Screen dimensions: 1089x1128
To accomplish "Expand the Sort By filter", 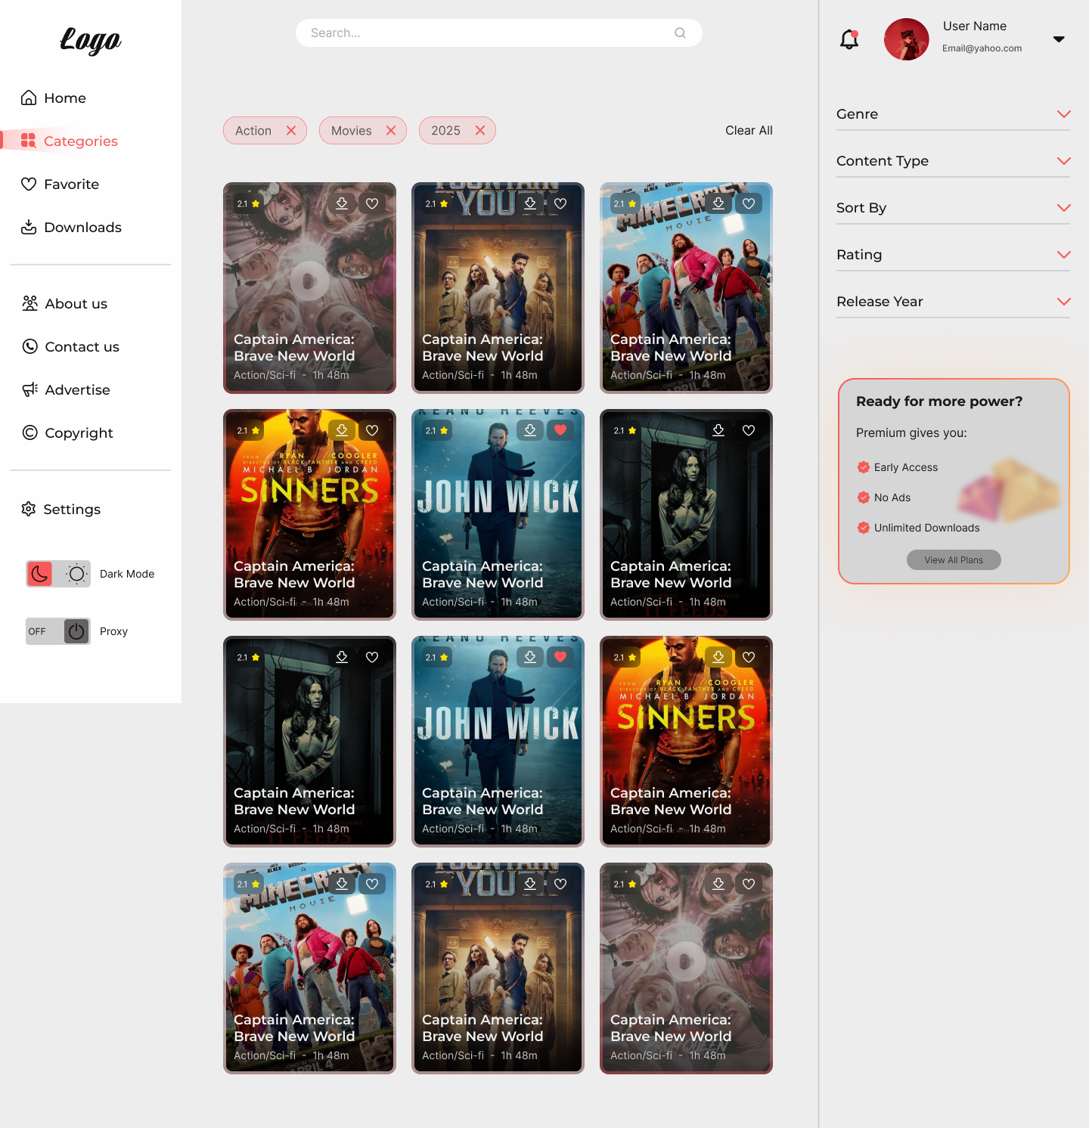I will (953, 208).
